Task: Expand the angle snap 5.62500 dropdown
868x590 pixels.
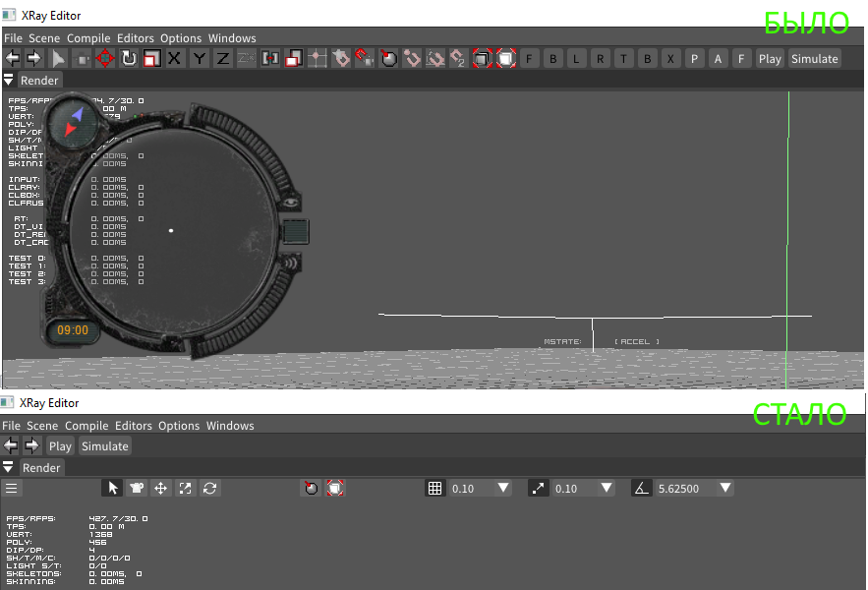Action: (x=725, y=488)
